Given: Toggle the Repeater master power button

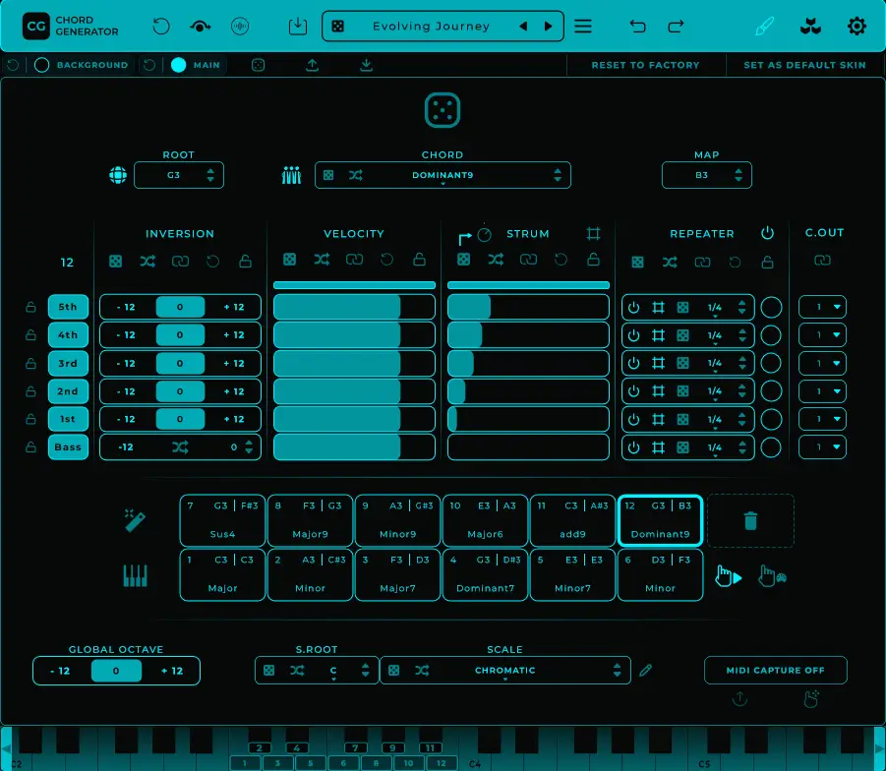Looking at the screenshot, I should [768, 233].
